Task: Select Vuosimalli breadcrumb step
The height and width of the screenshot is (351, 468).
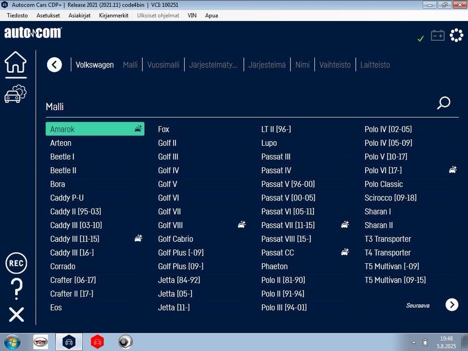Action: (x=163, y=65)
